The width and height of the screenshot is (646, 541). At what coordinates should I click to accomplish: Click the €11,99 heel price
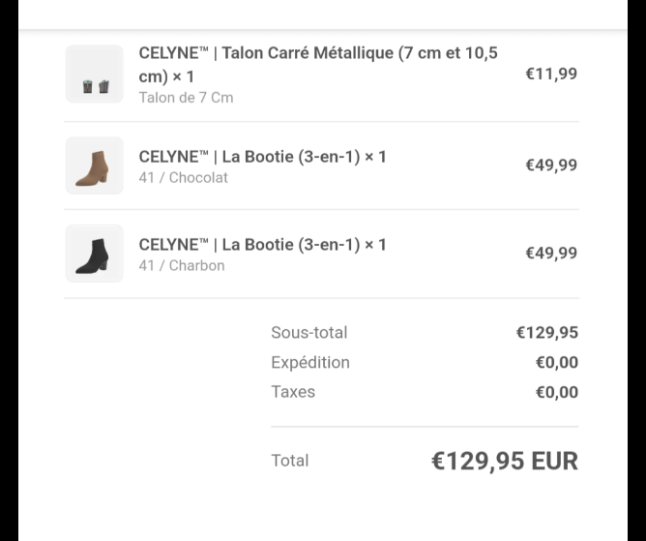click(x=551, y=74)
